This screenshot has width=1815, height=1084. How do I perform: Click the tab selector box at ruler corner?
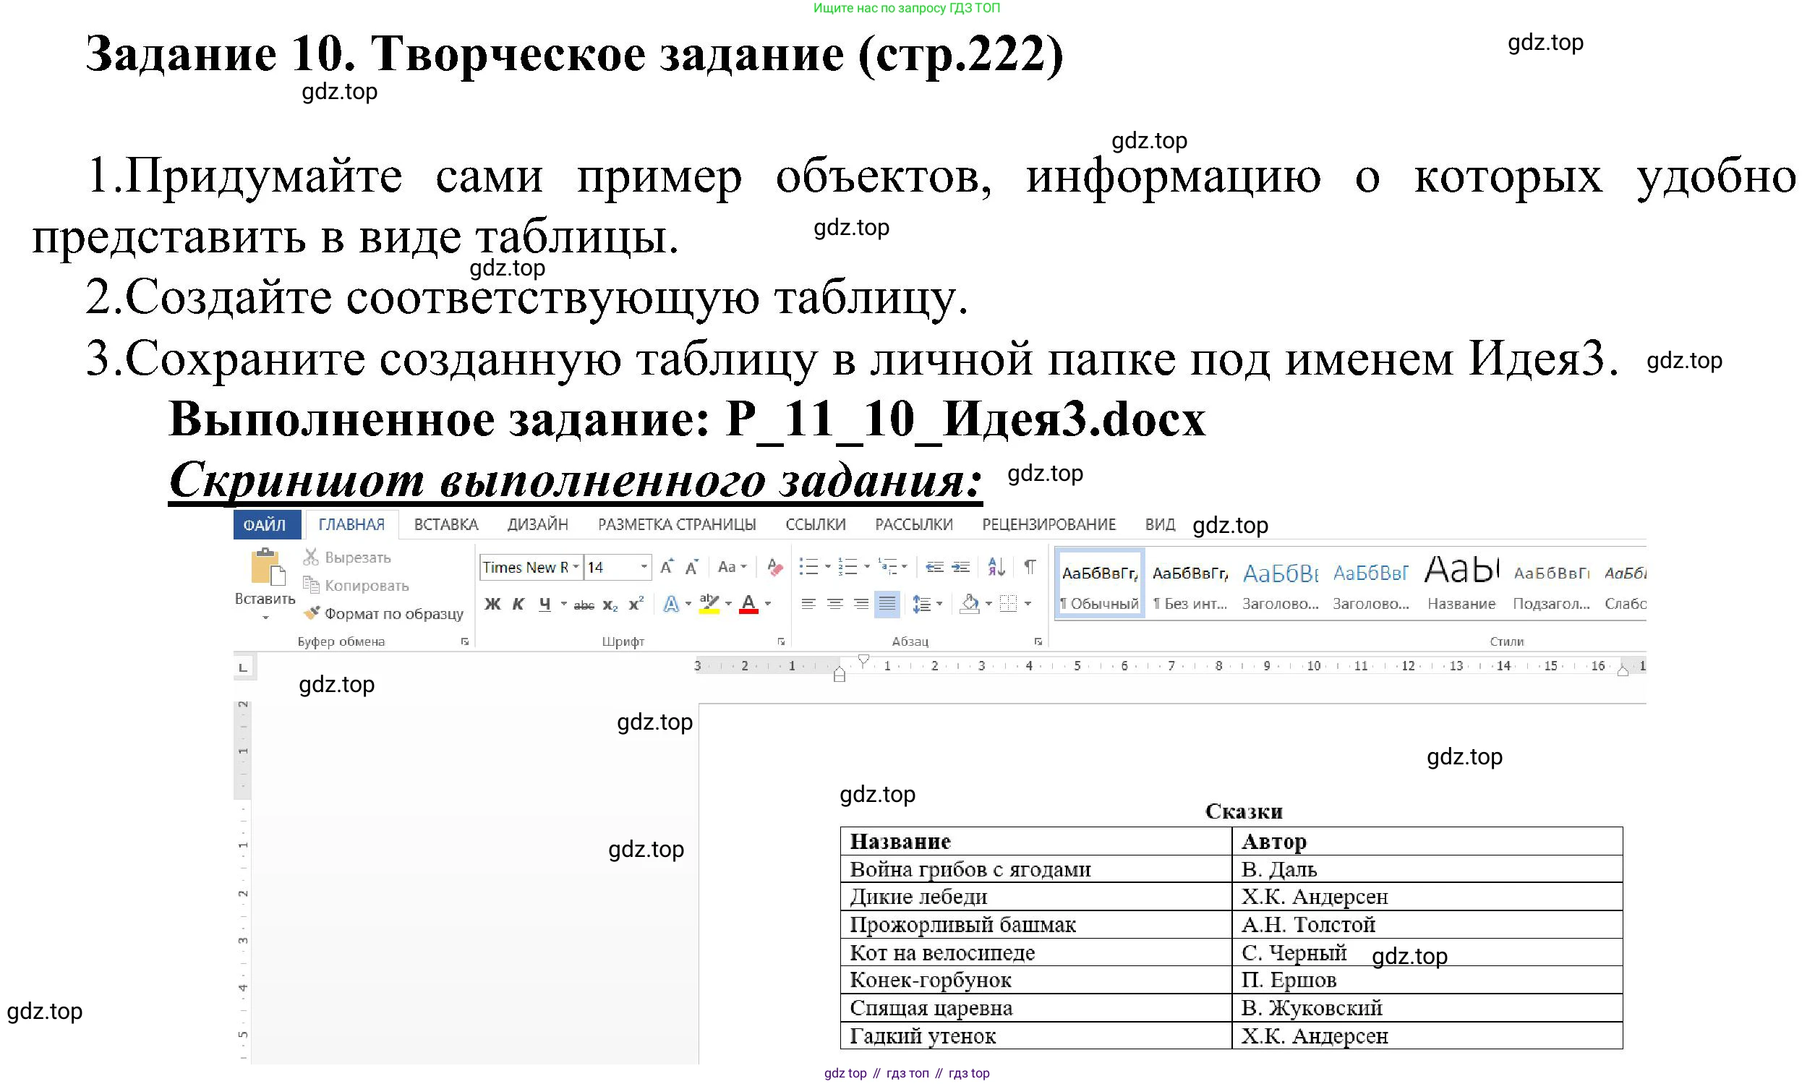tap(243, 667)
